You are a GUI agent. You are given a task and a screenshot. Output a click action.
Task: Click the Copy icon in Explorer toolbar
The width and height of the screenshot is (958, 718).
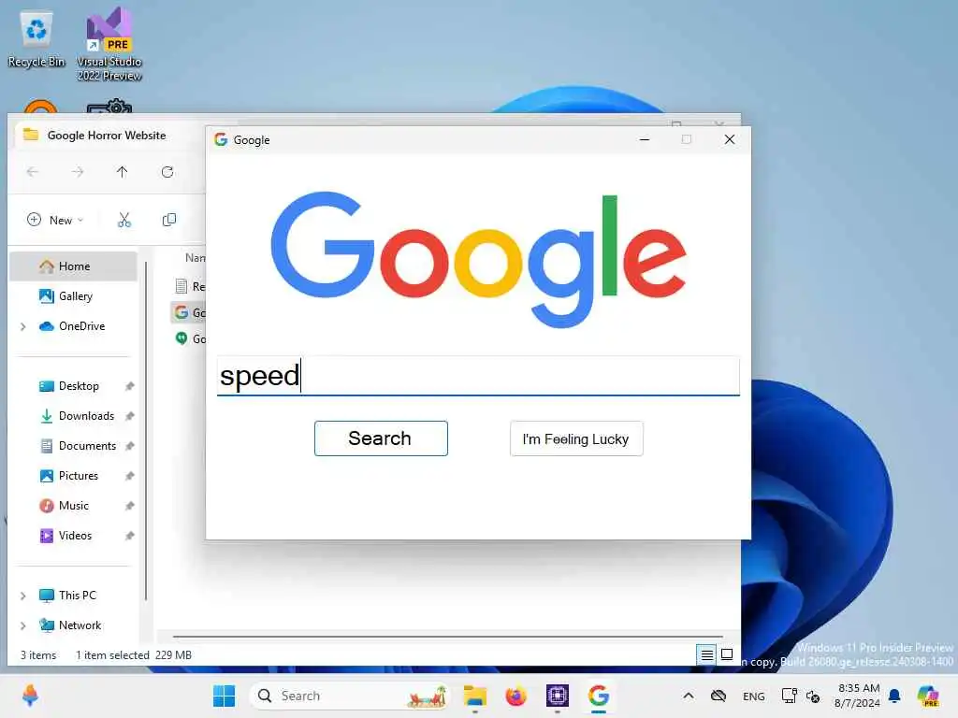(x=169, y=220)
